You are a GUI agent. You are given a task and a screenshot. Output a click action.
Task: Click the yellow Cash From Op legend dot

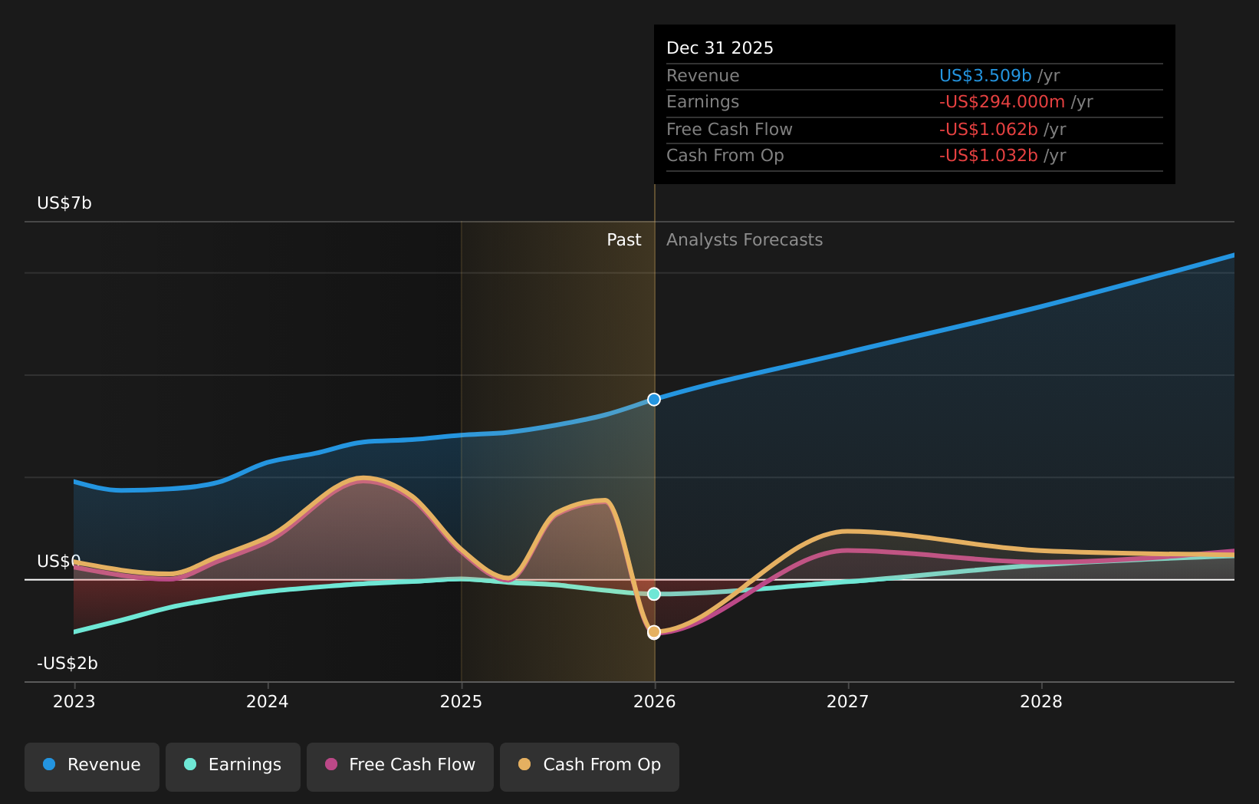click(524, 765)
